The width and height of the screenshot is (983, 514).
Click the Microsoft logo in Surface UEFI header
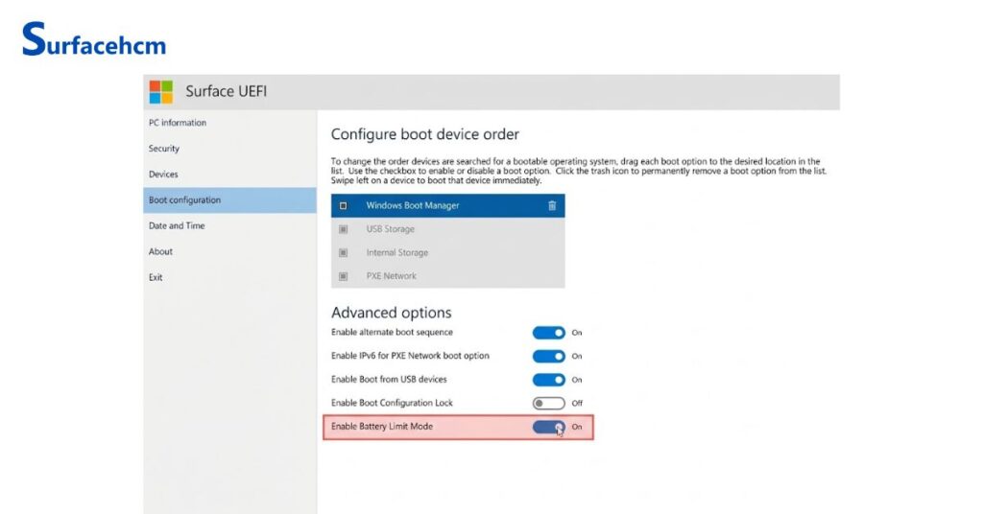[x=161, y=91]
